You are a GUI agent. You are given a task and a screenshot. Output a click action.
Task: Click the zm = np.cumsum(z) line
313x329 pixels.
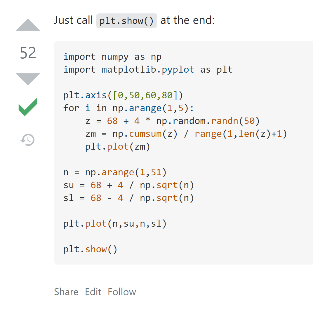(x=186, y=134)
